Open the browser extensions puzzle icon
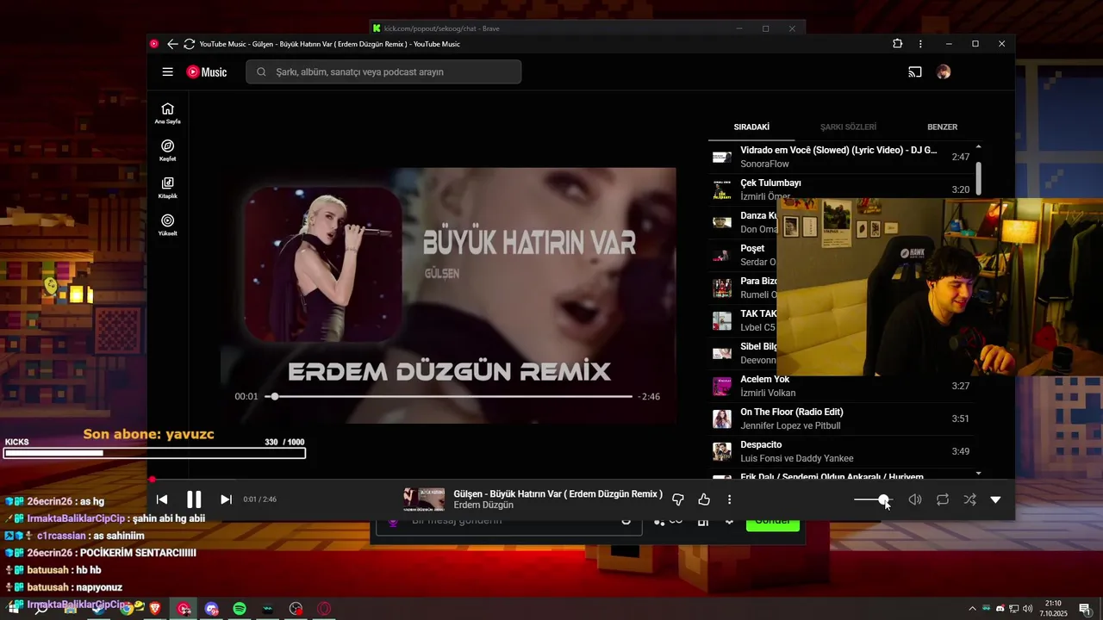 [x=897, y=44]
